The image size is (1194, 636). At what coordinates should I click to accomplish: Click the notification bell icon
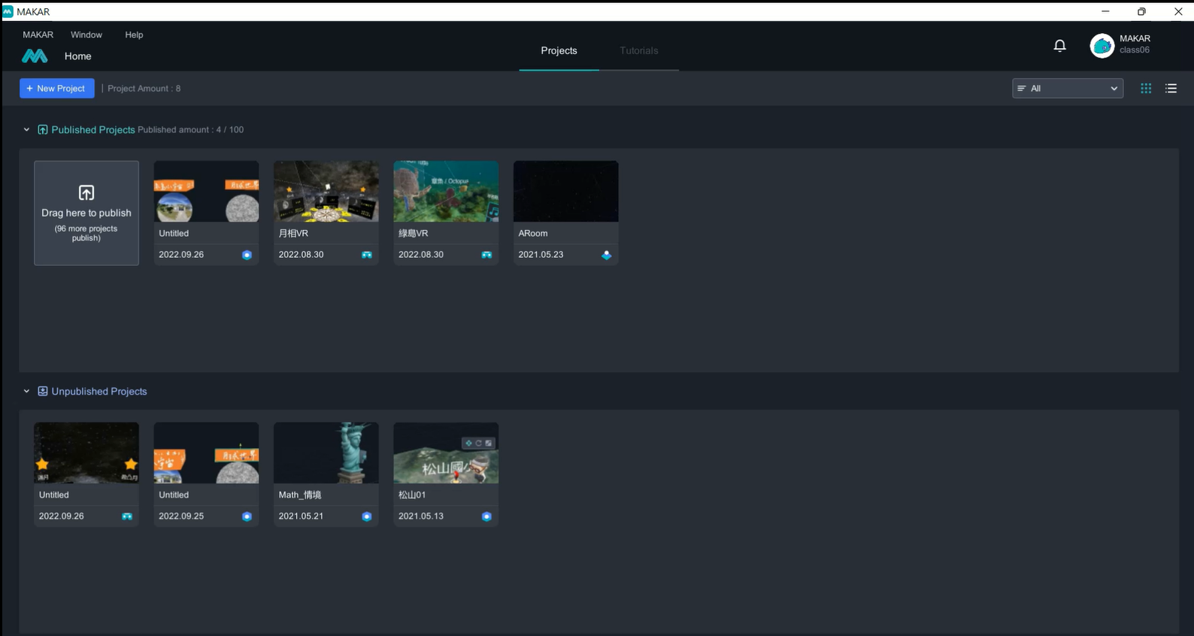[x=1059, y=46]
